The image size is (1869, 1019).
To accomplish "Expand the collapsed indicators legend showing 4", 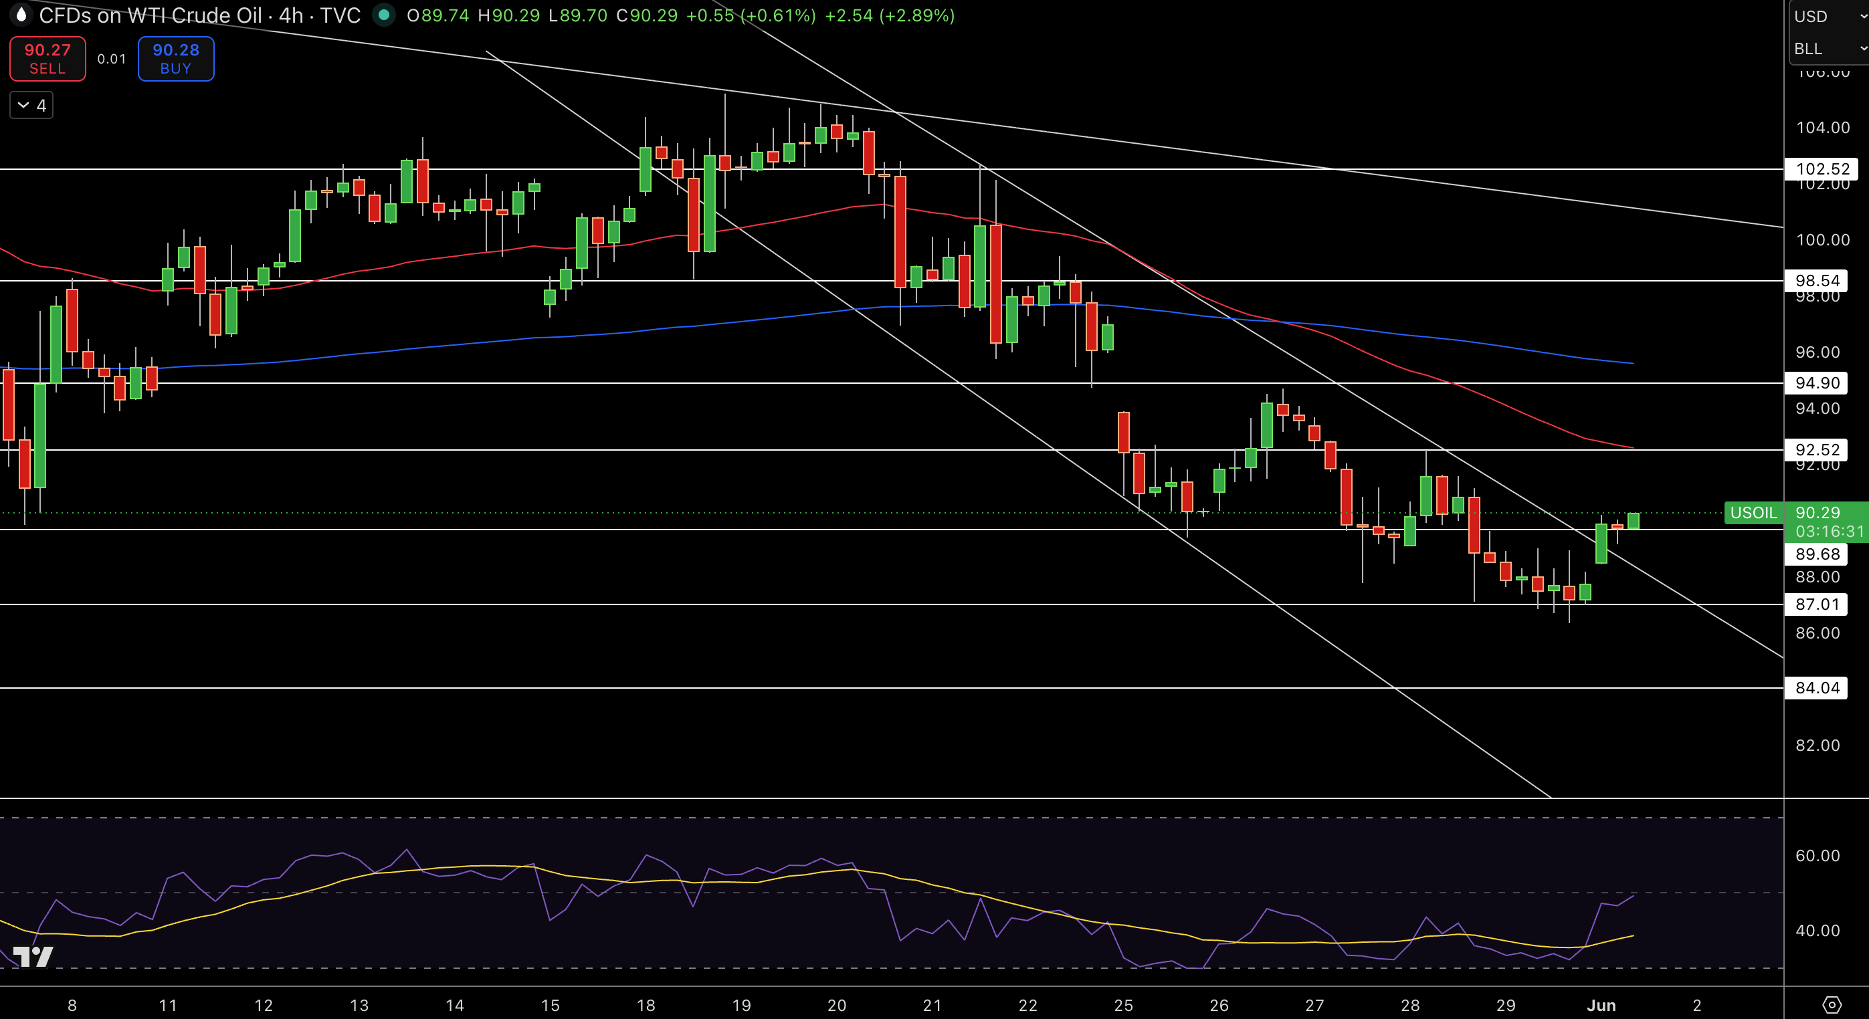I will [31, 106].
